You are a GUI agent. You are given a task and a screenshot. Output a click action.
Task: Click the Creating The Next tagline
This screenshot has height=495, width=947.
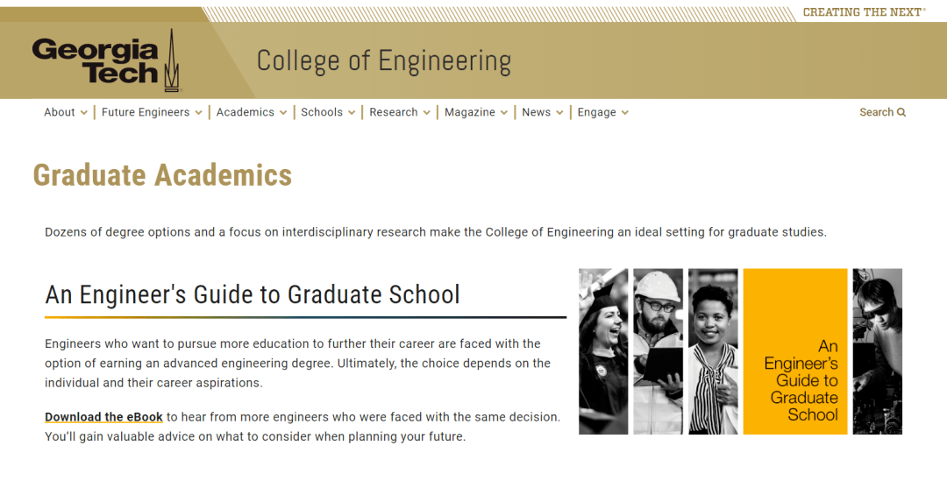pyautogui.click(x=864, y=12)
